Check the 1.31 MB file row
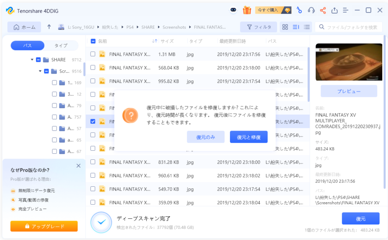 coord(93,54)
